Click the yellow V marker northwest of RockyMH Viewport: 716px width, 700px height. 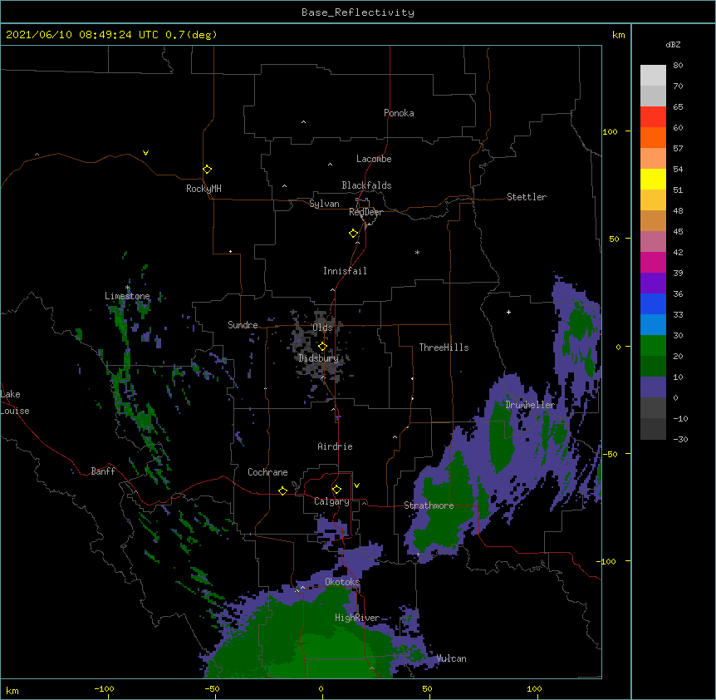click(145, 153)
